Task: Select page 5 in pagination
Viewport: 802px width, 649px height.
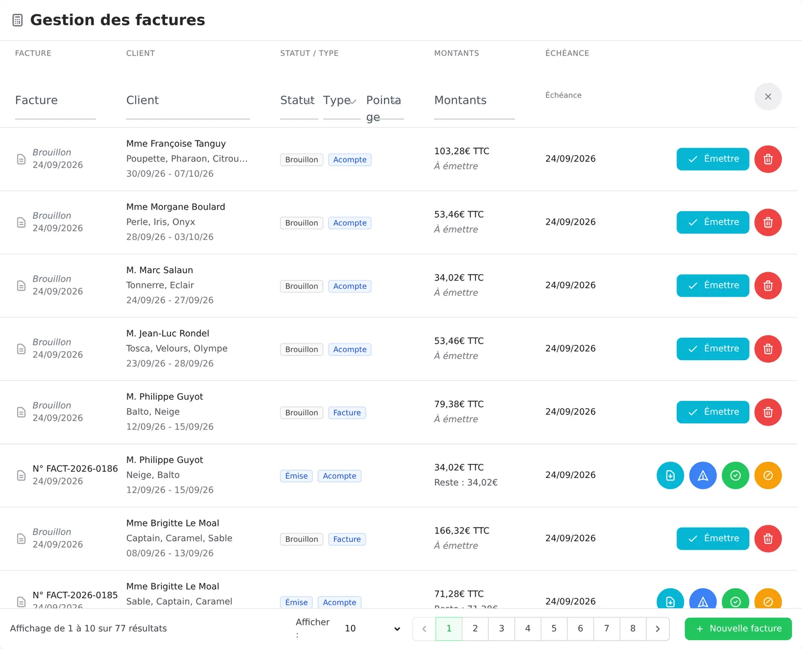Action: click(x=554, y=629)
